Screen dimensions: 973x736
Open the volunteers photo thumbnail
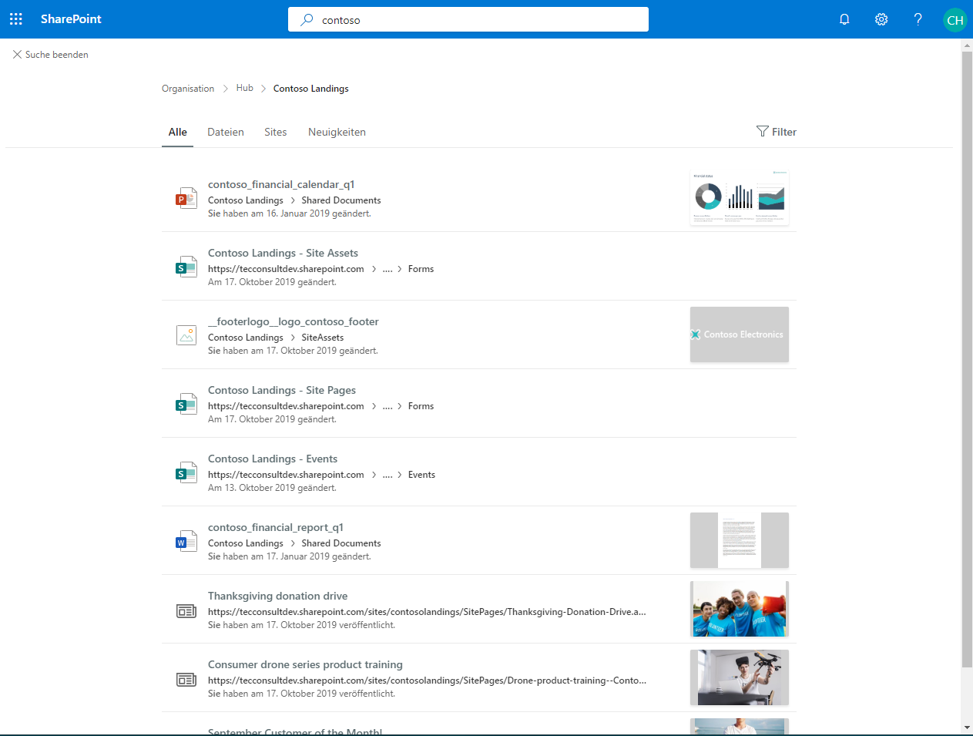point(740,609)
